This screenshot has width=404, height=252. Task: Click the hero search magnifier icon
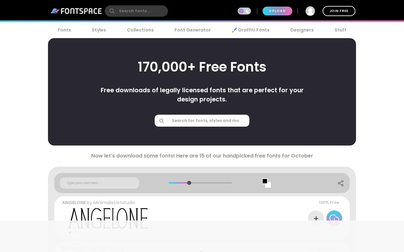pos(161,121)
